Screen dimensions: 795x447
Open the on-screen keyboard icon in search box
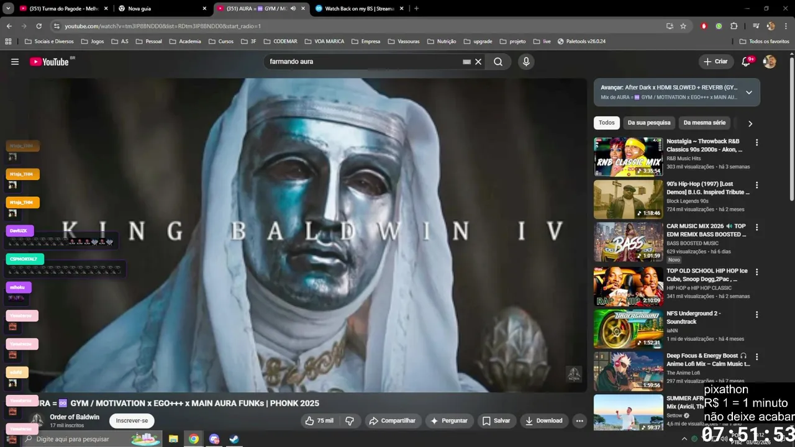coord(466,61)
